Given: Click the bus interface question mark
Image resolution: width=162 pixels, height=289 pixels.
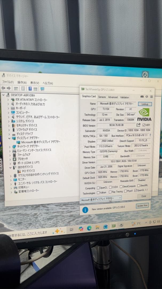Looking at the screenshot, I should [150, 135].
